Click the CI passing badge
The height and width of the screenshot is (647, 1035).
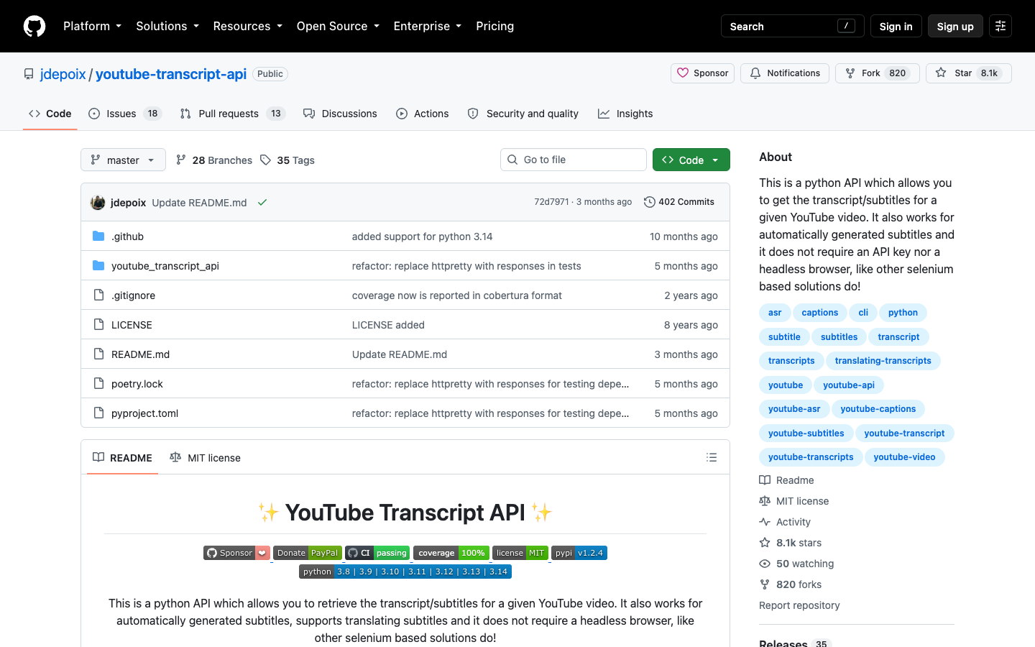point(377,553)
